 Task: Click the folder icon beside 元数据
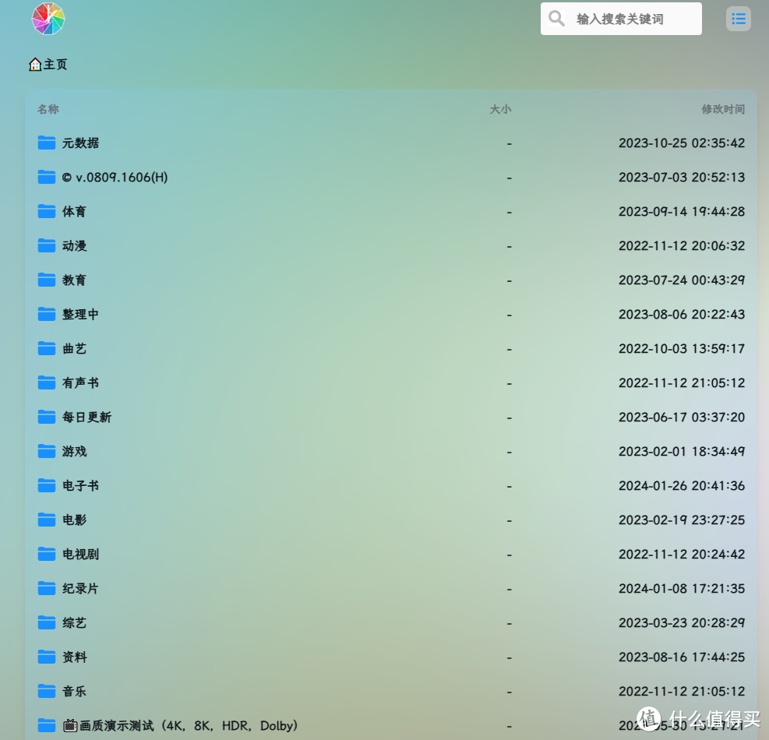tap(47, 143)
